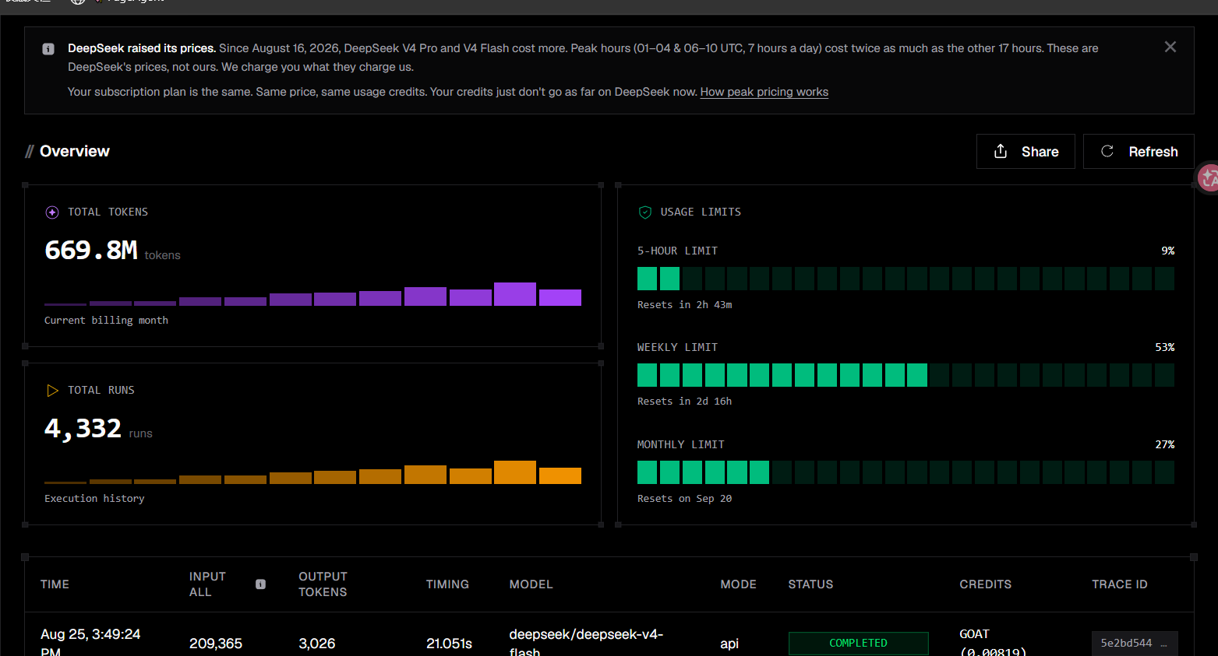Click the CREDITS column header
Viewport: 1218px width, 656px height.
pos(985,584)
